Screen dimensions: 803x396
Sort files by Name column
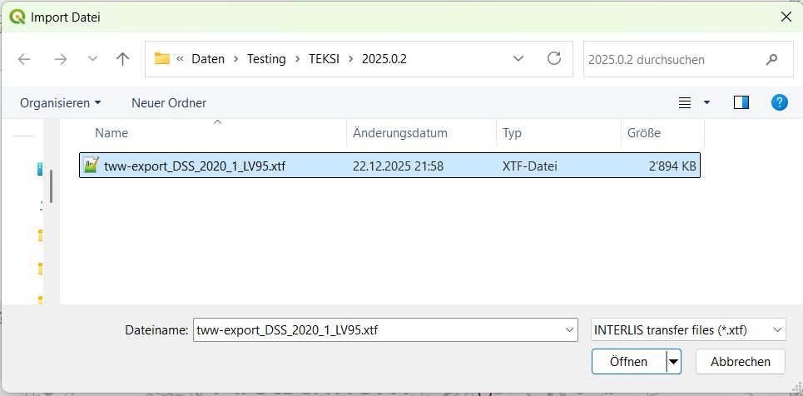(x=112, y=133)
